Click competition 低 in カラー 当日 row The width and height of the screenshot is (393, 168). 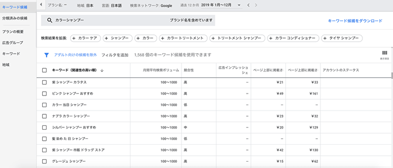(185, 105)
